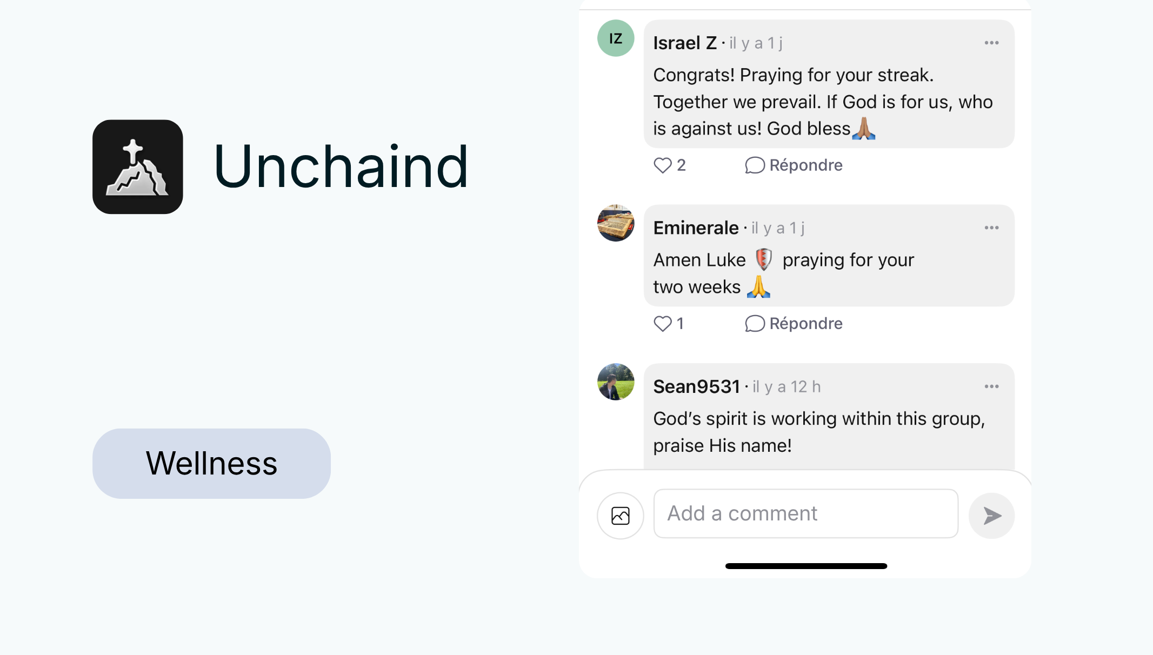This screenshot has height=655, width=1153.
Task: Tap the send arrow icon
Action: coord(991,515)
